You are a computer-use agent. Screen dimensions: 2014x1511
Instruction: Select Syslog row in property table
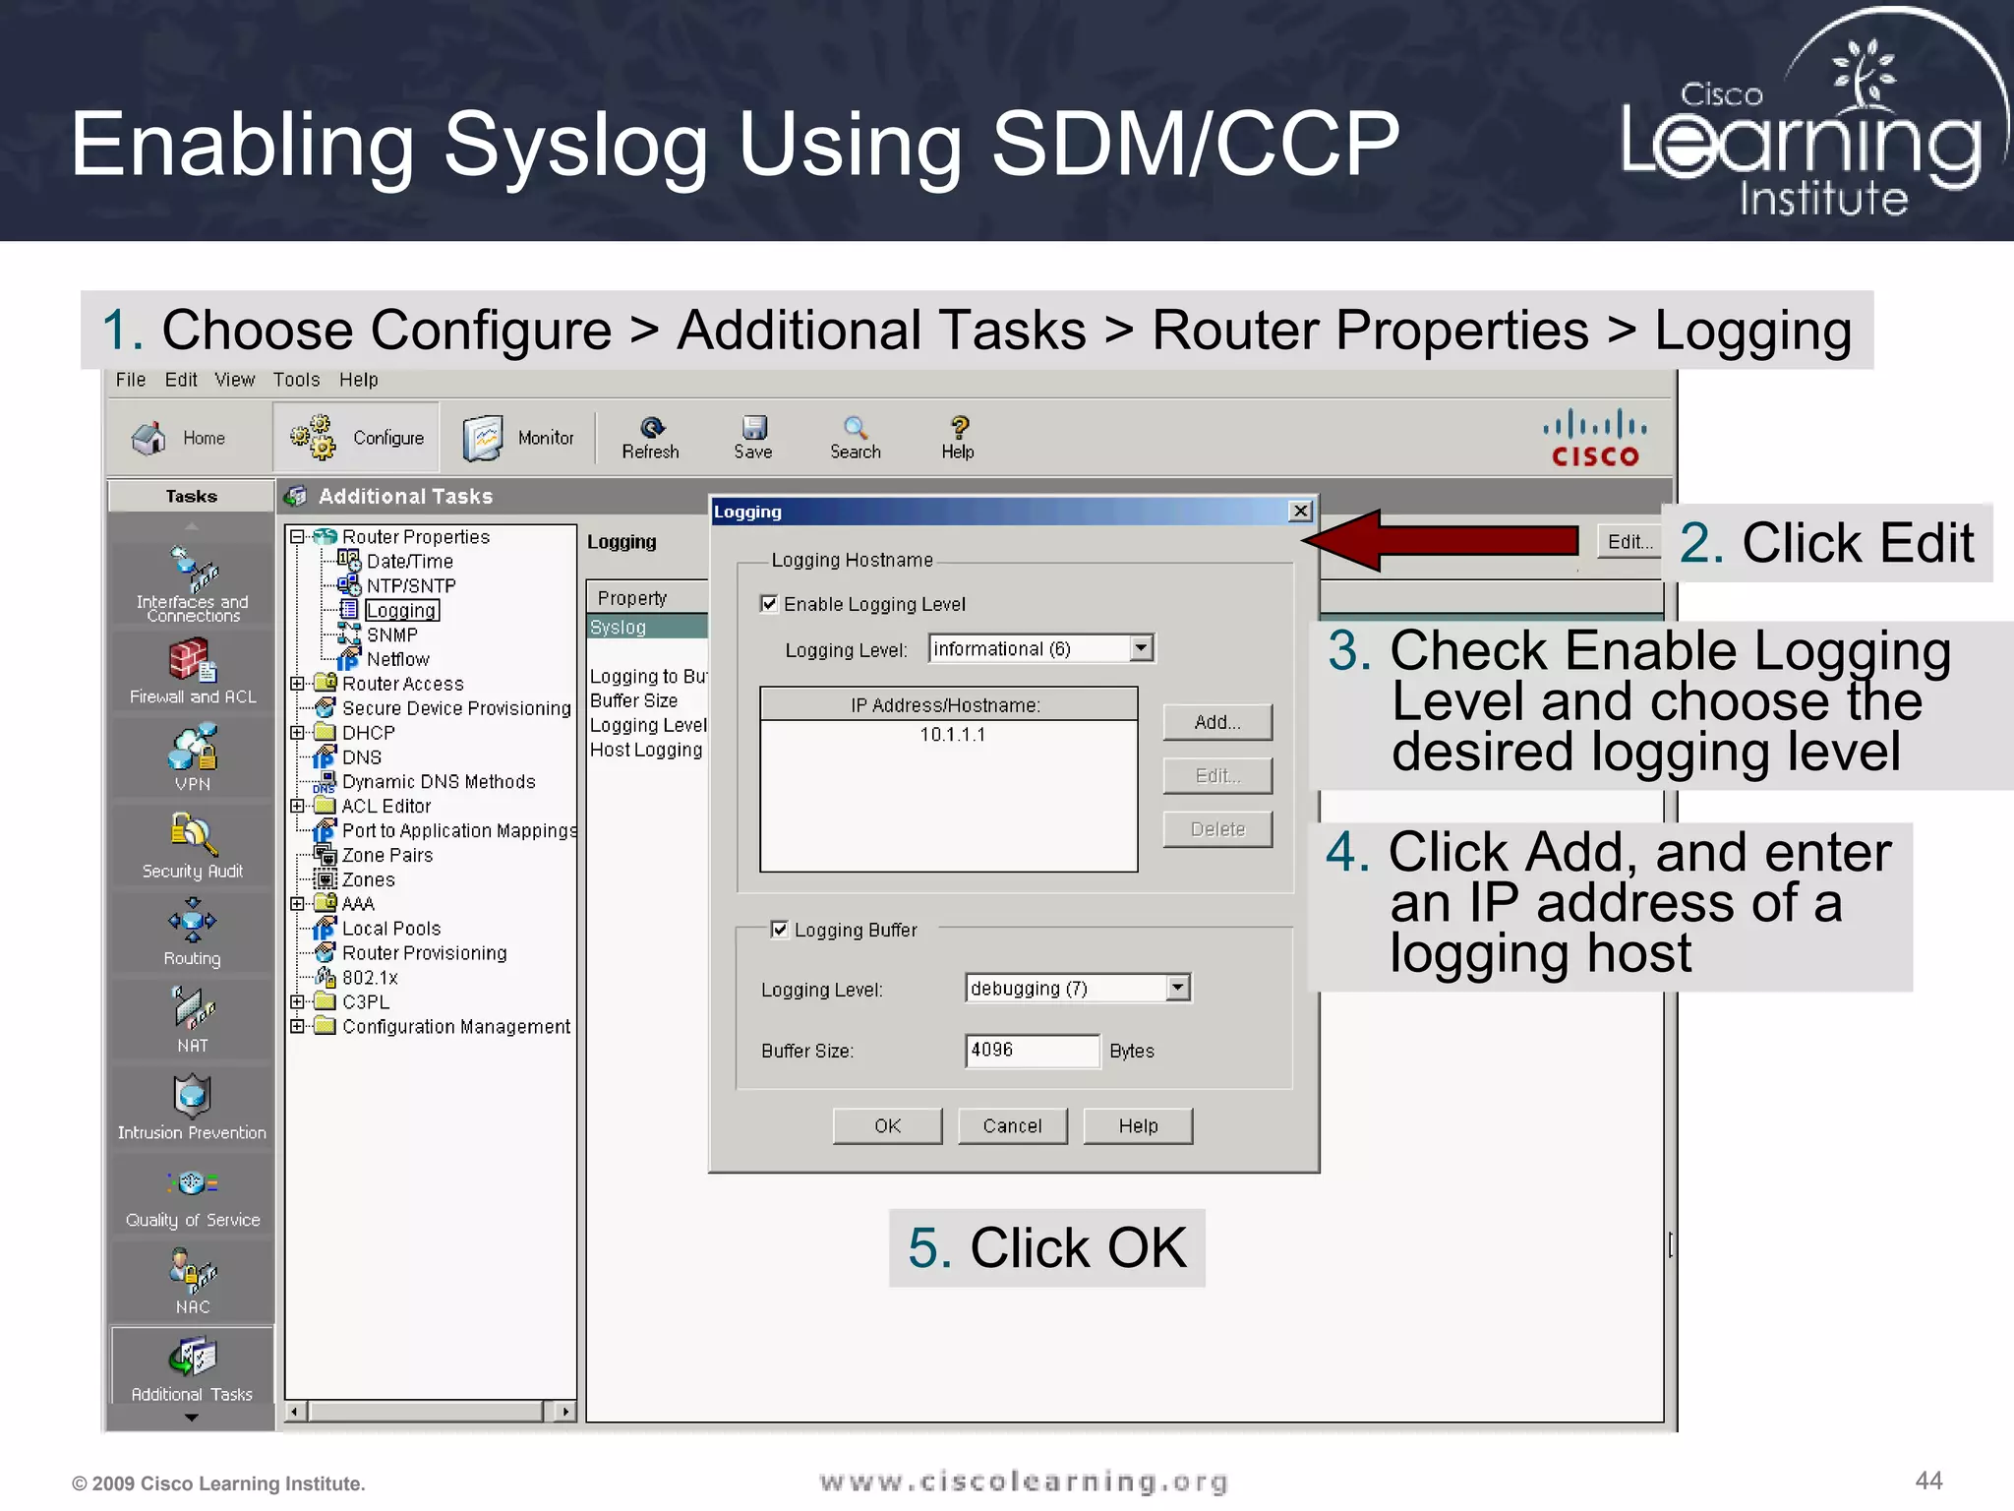(647, 628)
